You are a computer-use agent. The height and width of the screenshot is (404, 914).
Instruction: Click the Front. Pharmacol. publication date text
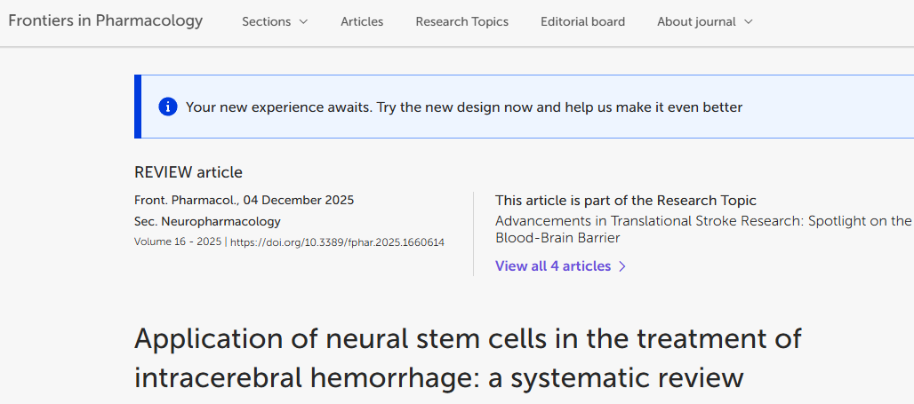tap(244, 200)
